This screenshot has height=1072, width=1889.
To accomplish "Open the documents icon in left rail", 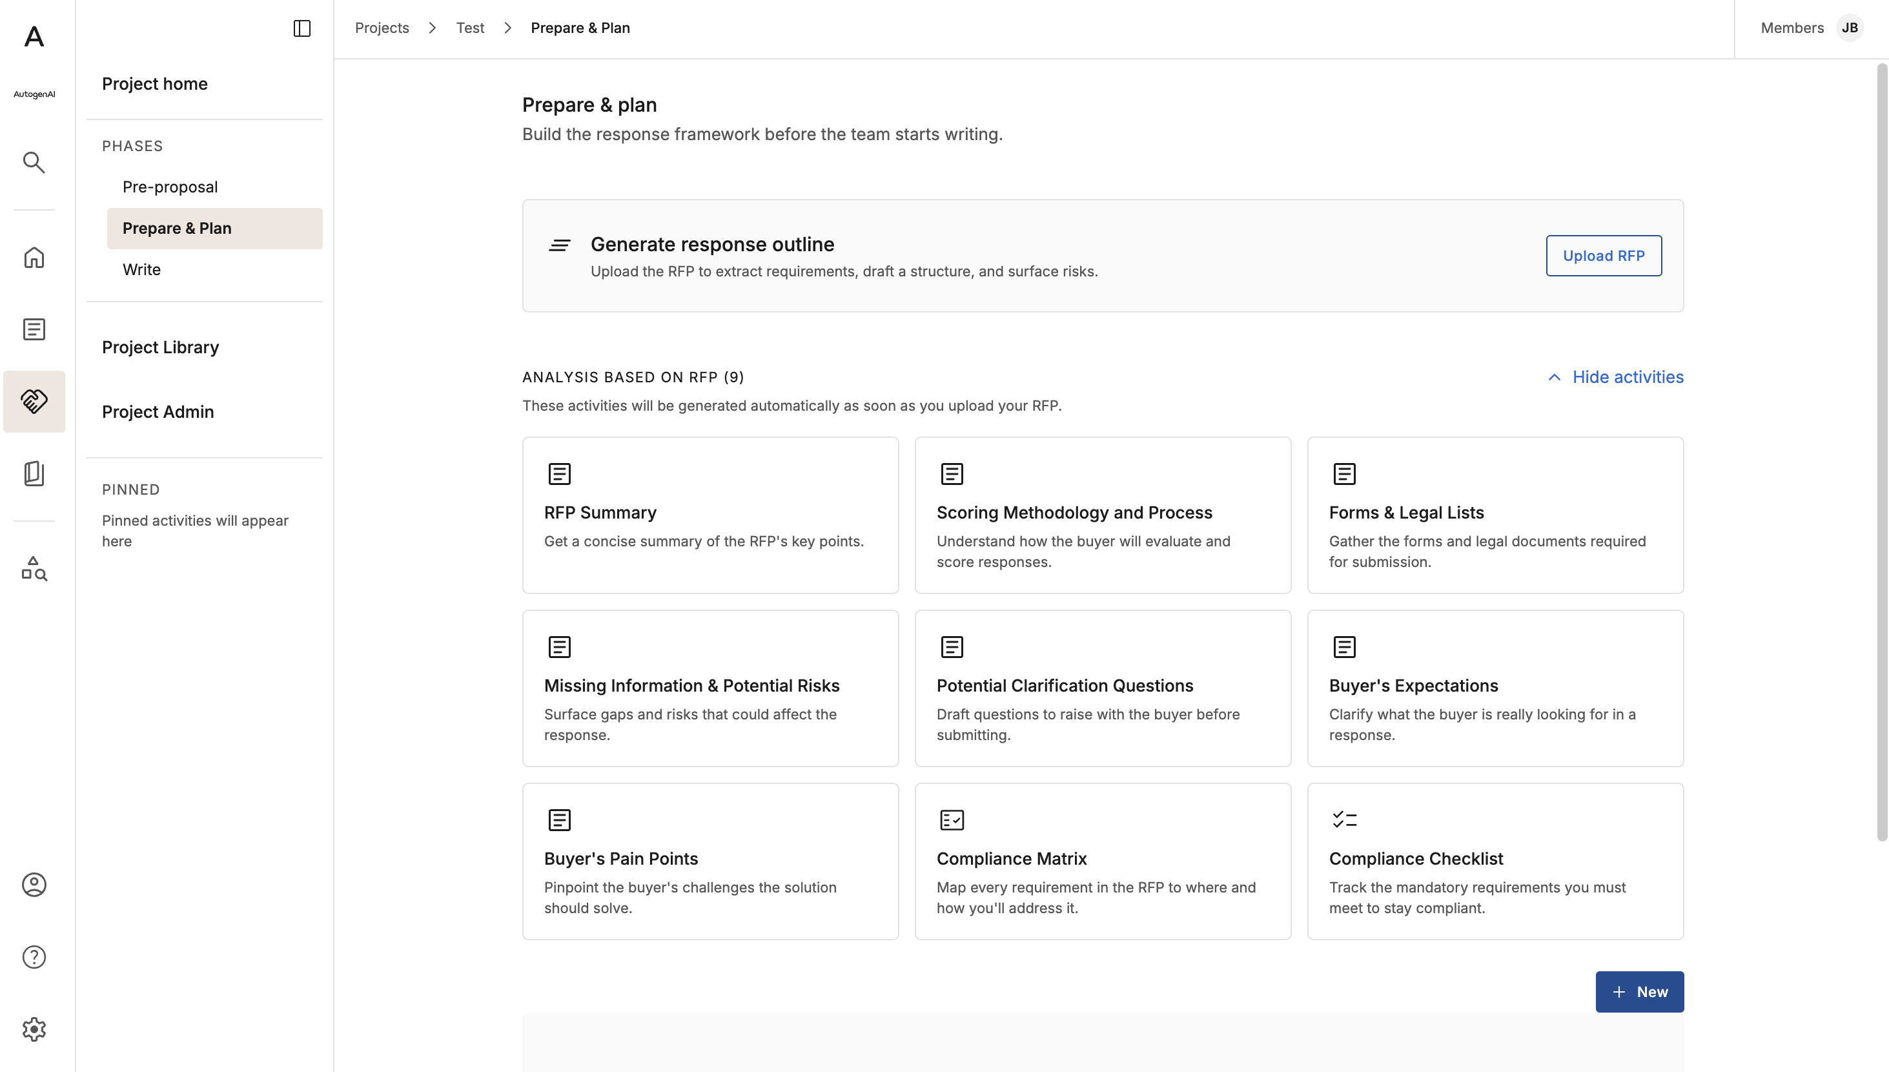I will pos(34,329).
